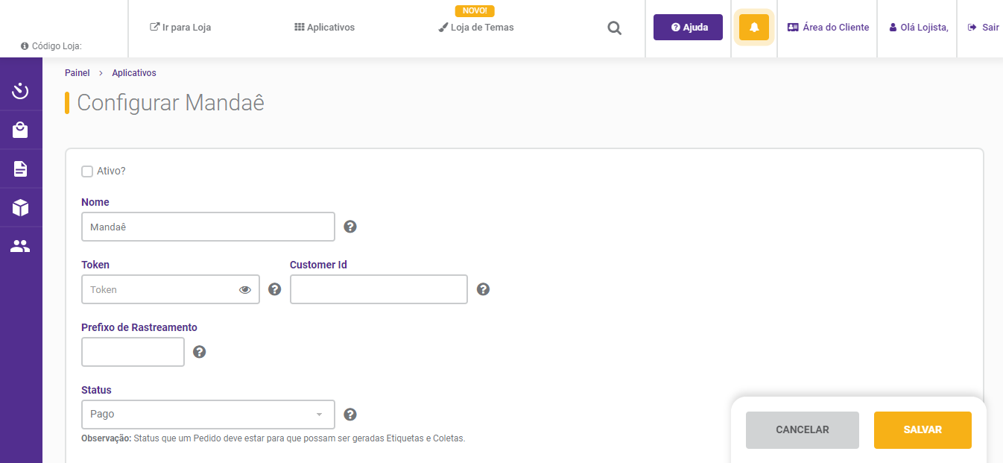
Task: Click the info icon next to Código Loja
Action: [x=25, y=46]
